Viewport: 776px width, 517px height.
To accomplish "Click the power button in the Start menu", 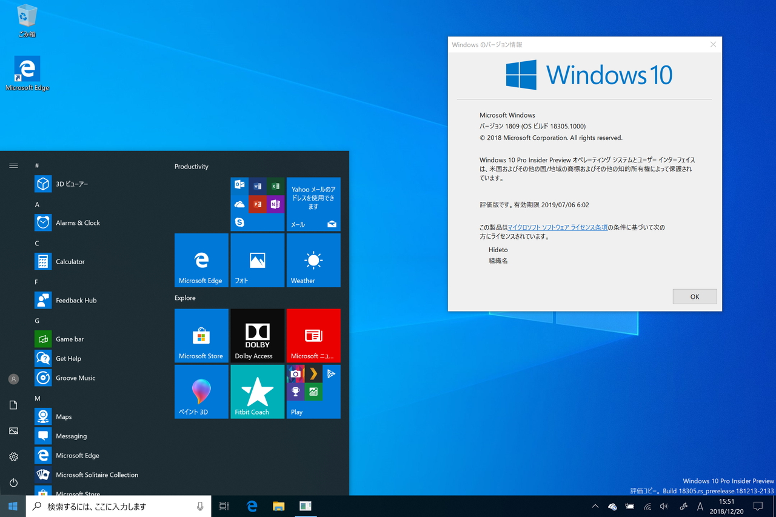I will click(x=13, y=482).
